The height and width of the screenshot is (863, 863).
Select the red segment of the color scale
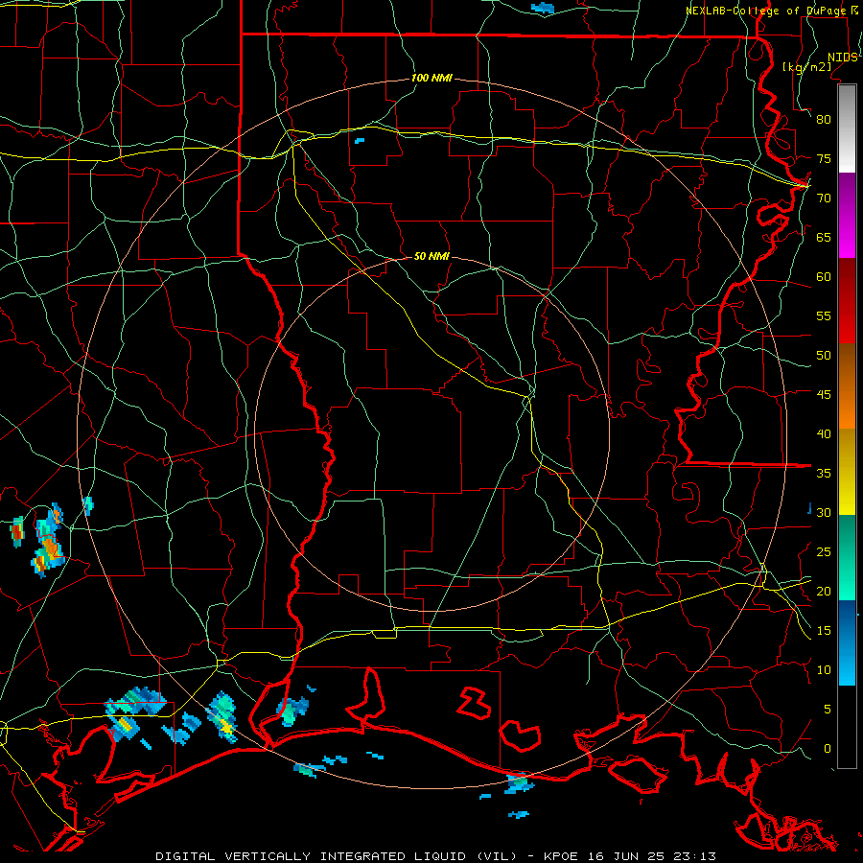click(x=847, y=301)
